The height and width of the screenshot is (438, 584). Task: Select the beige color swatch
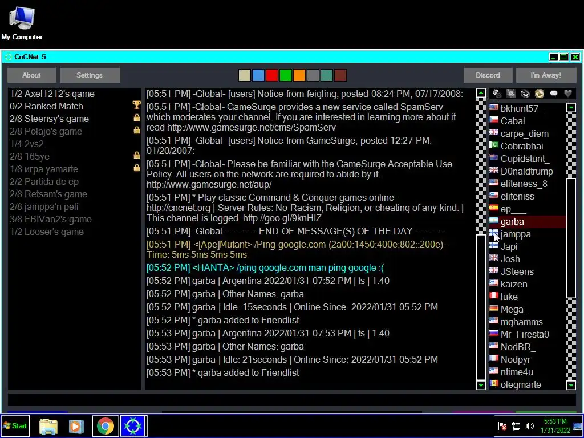coord(244,75)
